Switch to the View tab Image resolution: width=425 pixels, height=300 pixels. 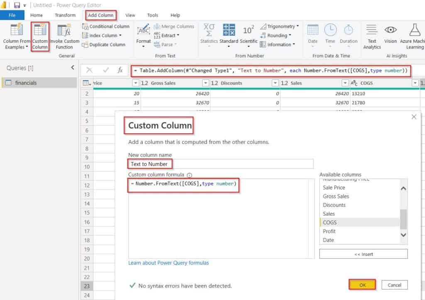130,15
